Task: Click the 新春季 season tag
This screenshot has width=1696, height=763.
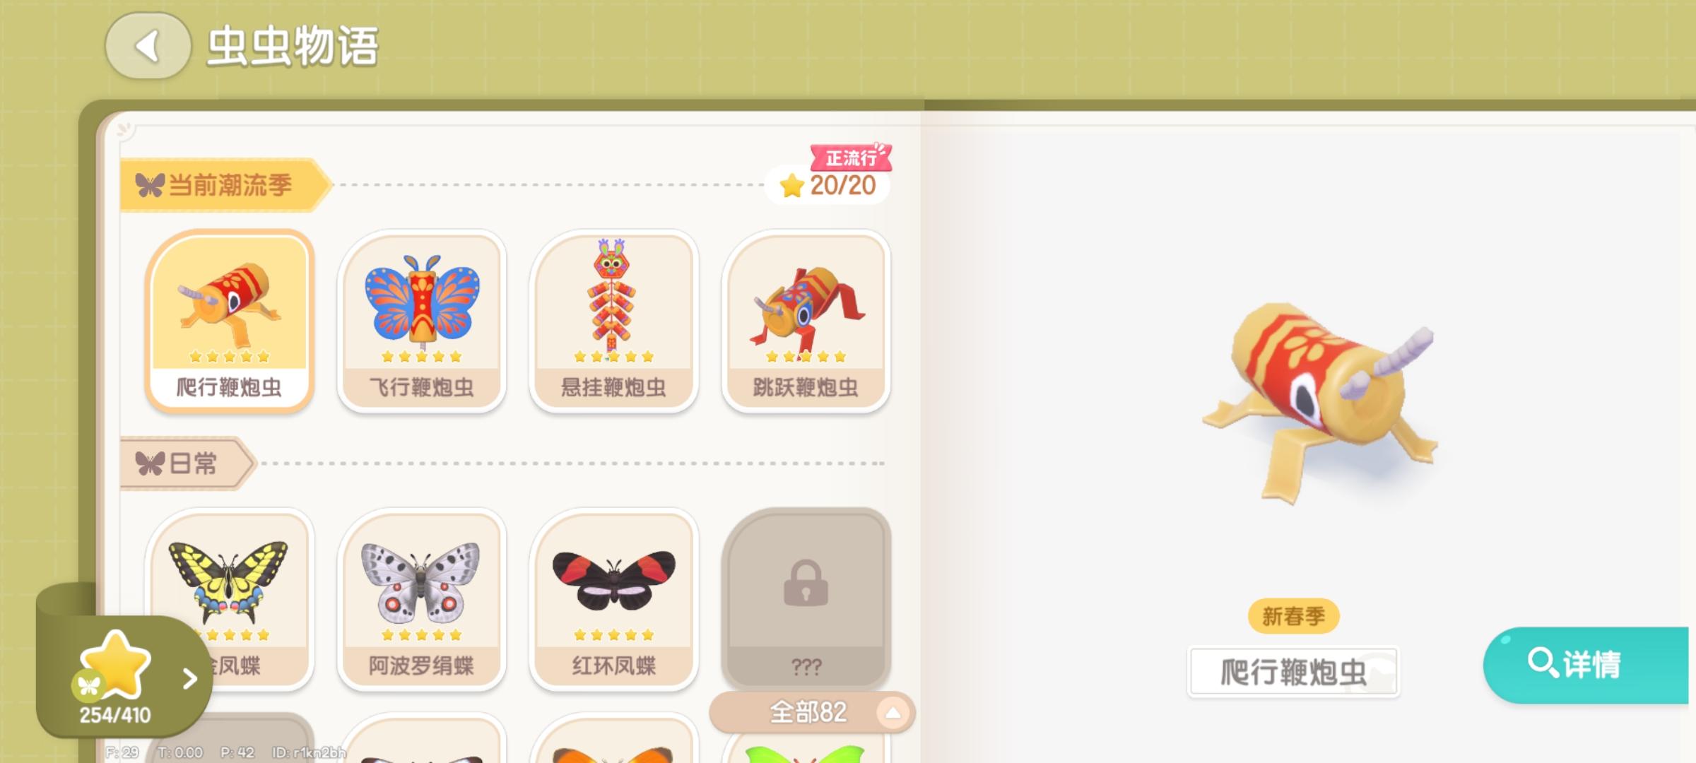Action: (x=1293, y=616)
